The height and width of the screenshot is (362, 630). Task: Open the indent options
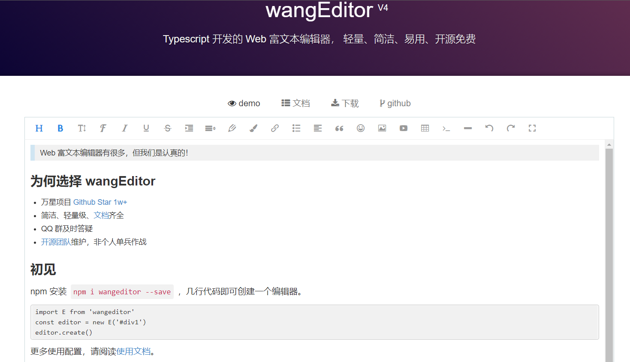coord(189,128)
